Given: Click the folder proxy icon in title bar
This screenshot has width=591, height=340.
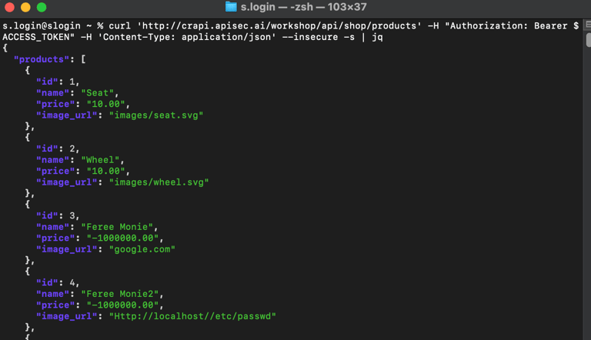Looking at the screenshot, I should point(231,7).
